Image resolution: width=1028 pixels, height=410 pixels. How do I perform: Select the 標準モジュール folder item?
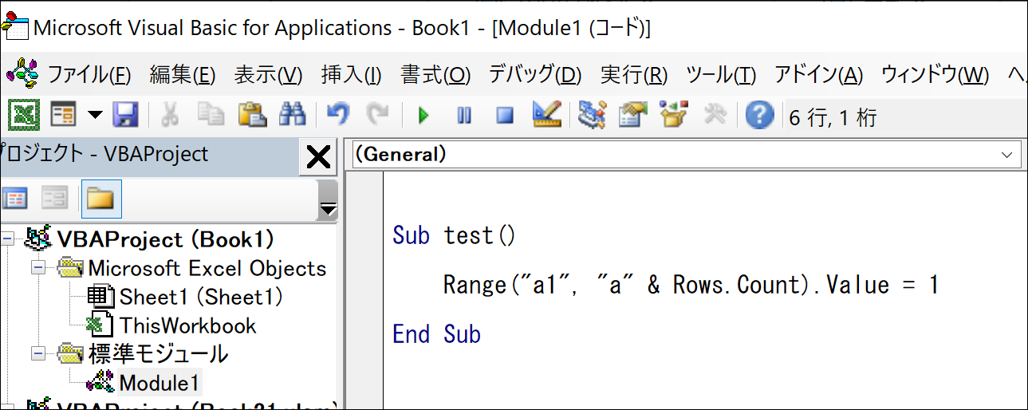click(x=157, y=353)
